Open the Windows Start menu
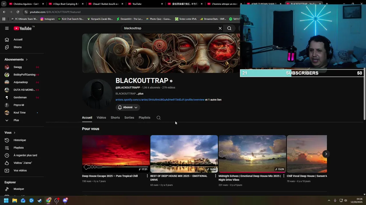 pos(6,200)
